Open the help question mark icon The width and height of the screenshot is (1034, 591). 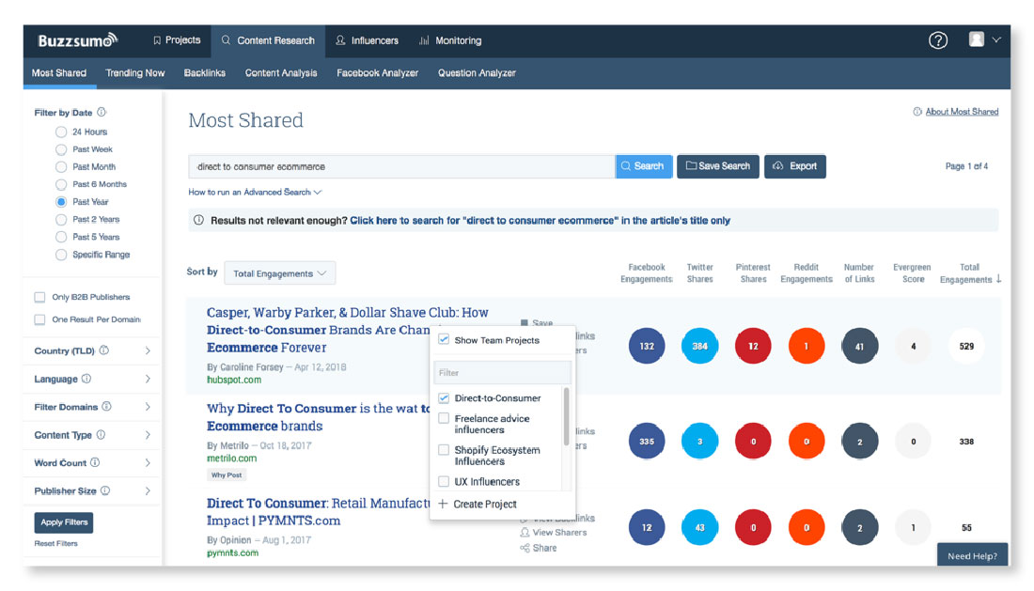(938, 40)
